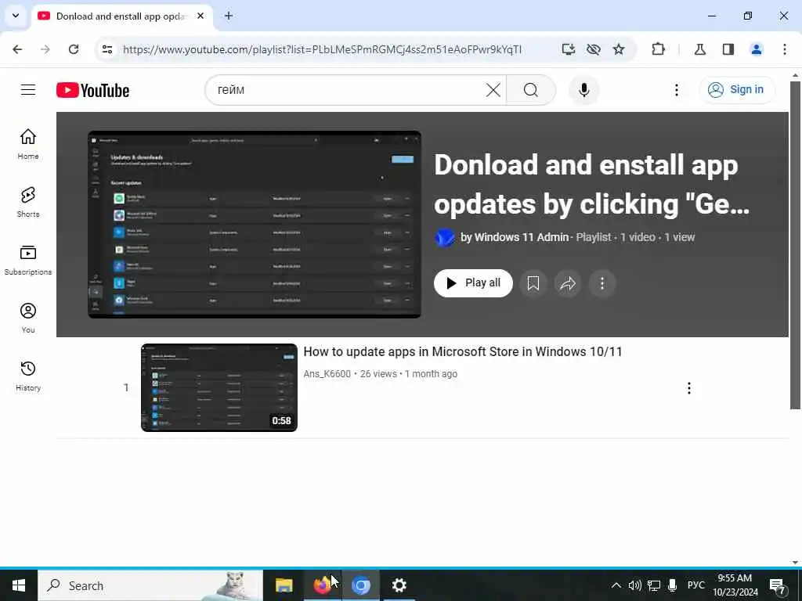Screen dimensions: 802x601
Task: Click taskbar Search box
Action: pyautogui.click(x=150, y=585)
